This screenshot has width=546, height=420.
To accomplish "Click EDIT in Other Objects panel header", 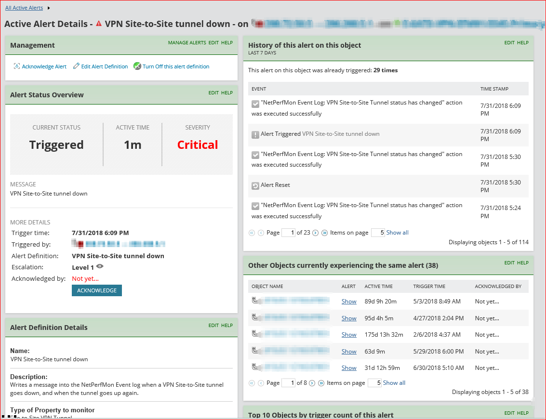I will (x=509, y=262).
